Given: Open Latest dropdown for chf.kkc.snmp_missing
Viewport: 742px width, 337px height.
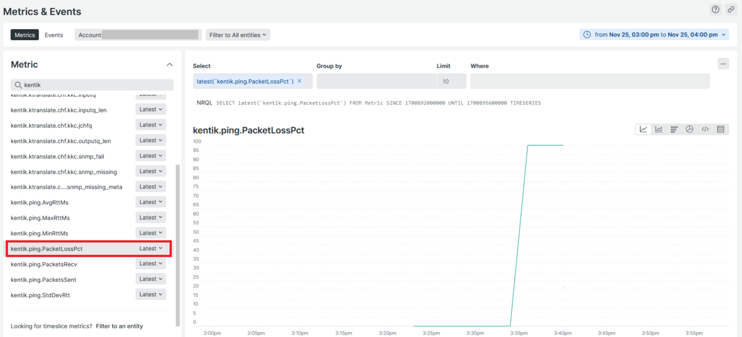Looking at the screenshot, I should click(x=151, y=171).
